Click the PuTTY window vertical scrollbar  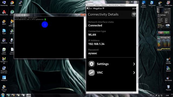[85, 37]
